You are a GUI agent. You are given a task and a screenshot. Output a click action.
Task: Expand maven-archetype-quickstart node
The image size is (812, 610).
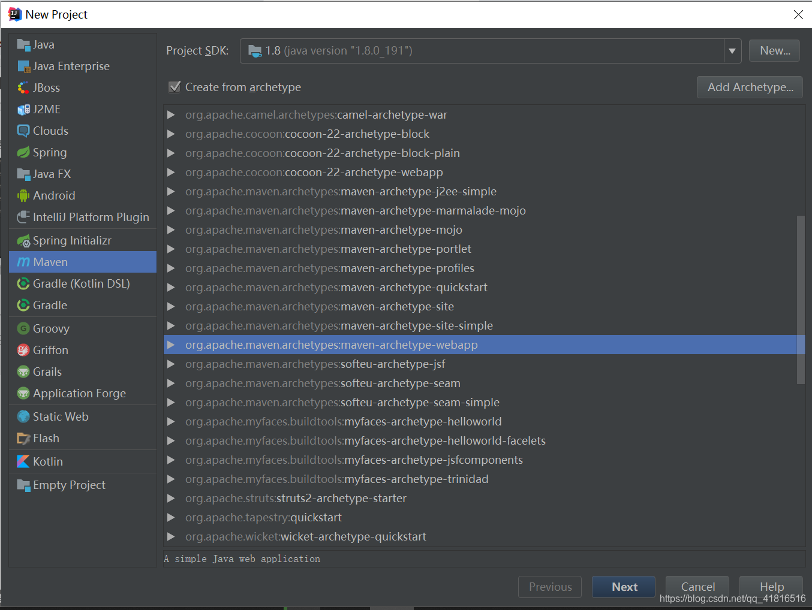171,287
